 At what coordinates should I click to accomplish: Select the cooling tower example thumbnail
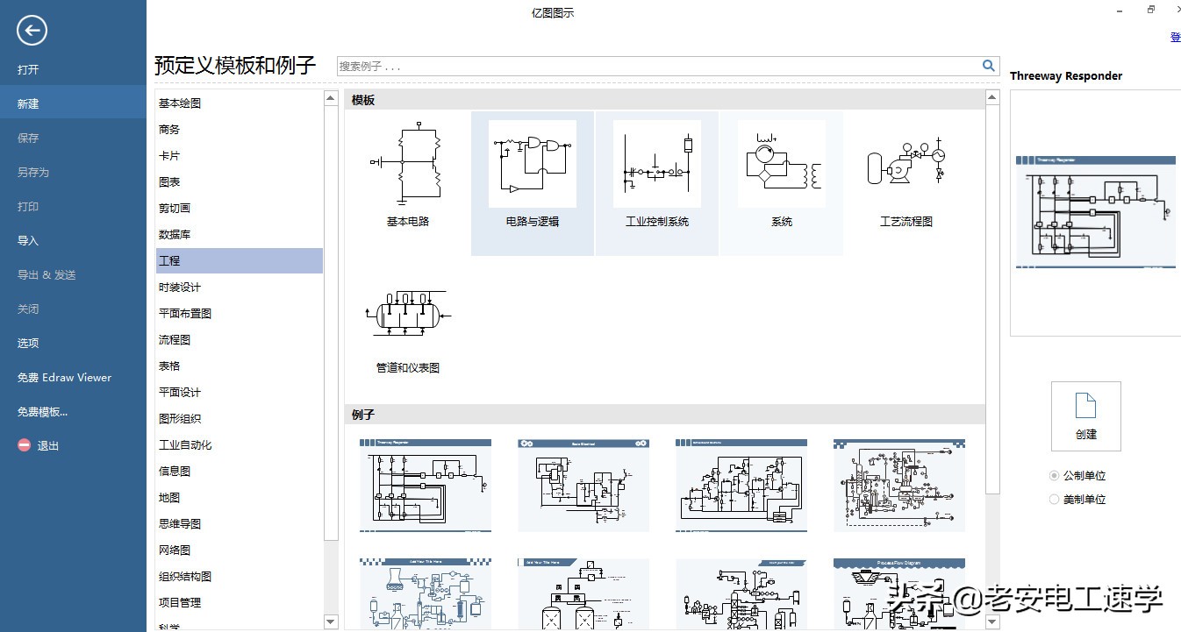pyautogui.click(x=426, y=594)
